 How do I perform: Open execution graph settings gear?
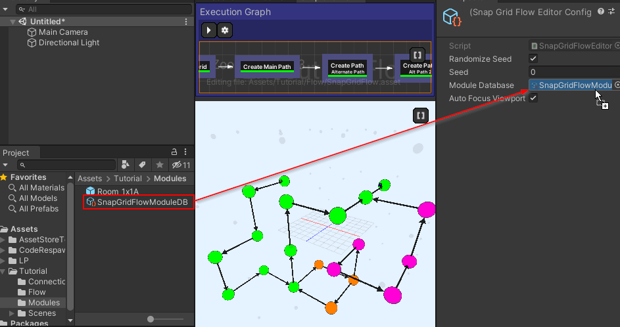coord(225,30)
